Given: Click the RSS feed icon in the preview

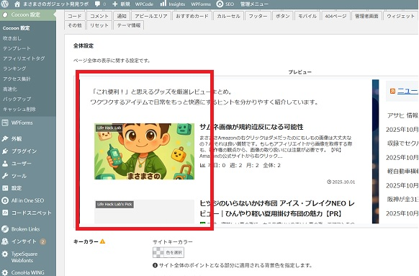Looking at the screenshot, I should [x=392, y=92].
